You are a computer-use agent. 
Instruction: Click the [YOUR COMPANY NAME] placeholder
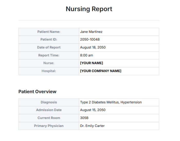(101, 71)
